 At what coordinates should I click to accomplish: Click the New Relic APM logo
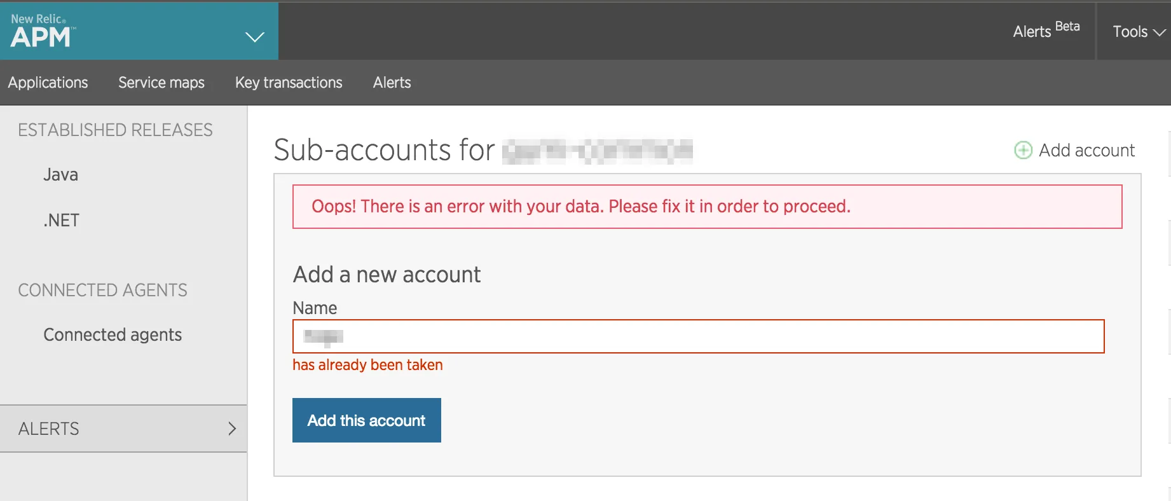pyautogui.click(x=41, y=31)
